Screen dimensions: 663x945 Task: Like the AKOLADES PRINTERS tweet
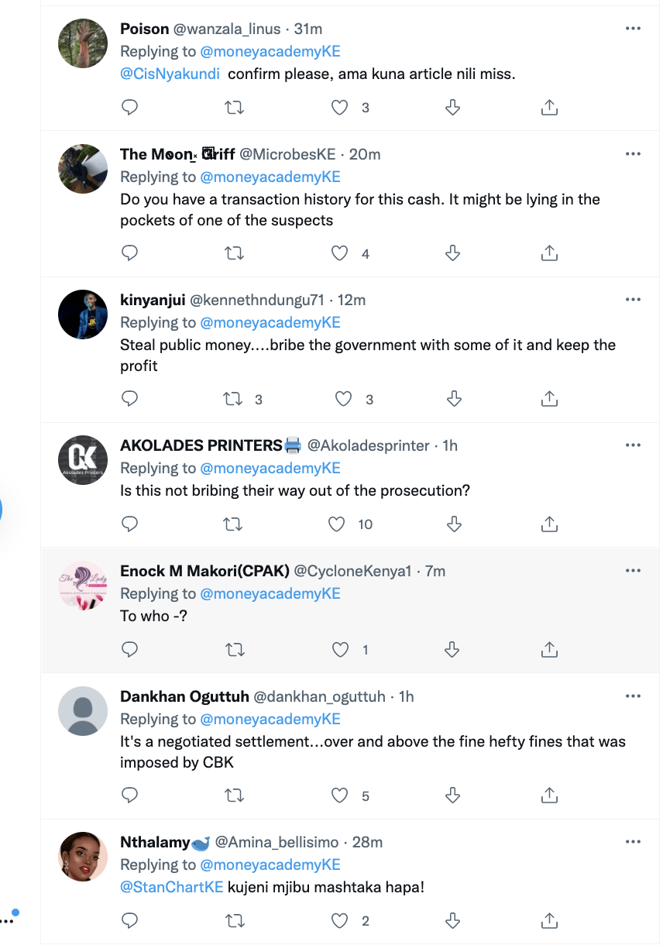(337, 524)
